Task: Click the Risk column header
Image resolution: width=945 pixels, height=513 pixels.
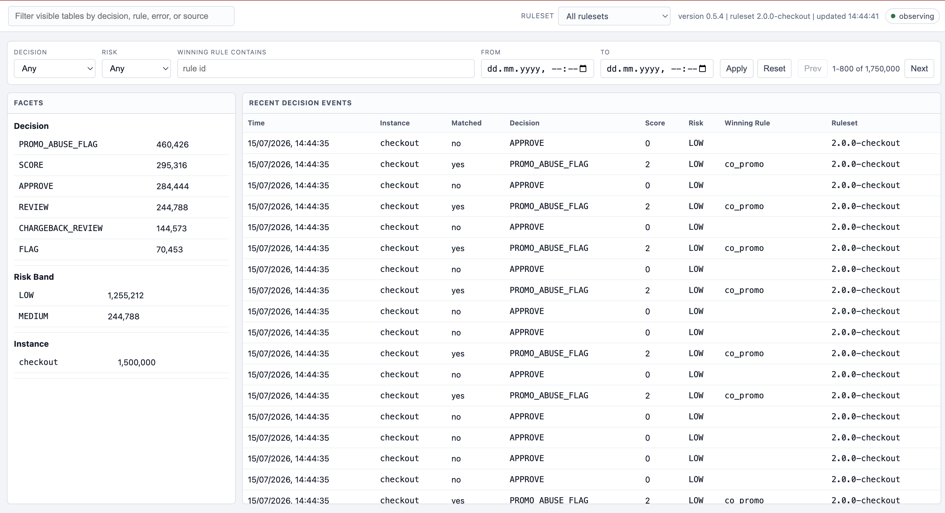Action: [695, 123]
